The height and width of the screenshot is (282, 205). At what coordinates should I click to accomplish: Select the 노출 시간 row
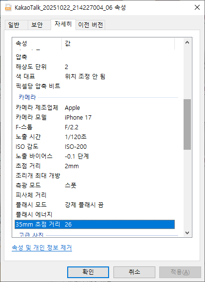coord(94,137)
